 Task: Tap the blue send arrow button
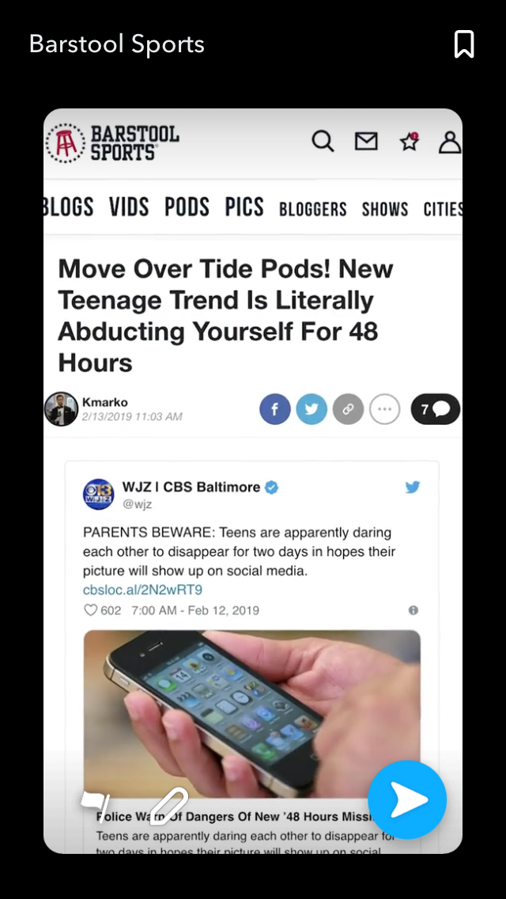pos(407,799)
